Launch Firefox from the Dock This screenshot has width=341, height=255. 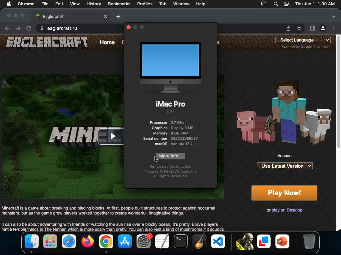coord(88,241)
